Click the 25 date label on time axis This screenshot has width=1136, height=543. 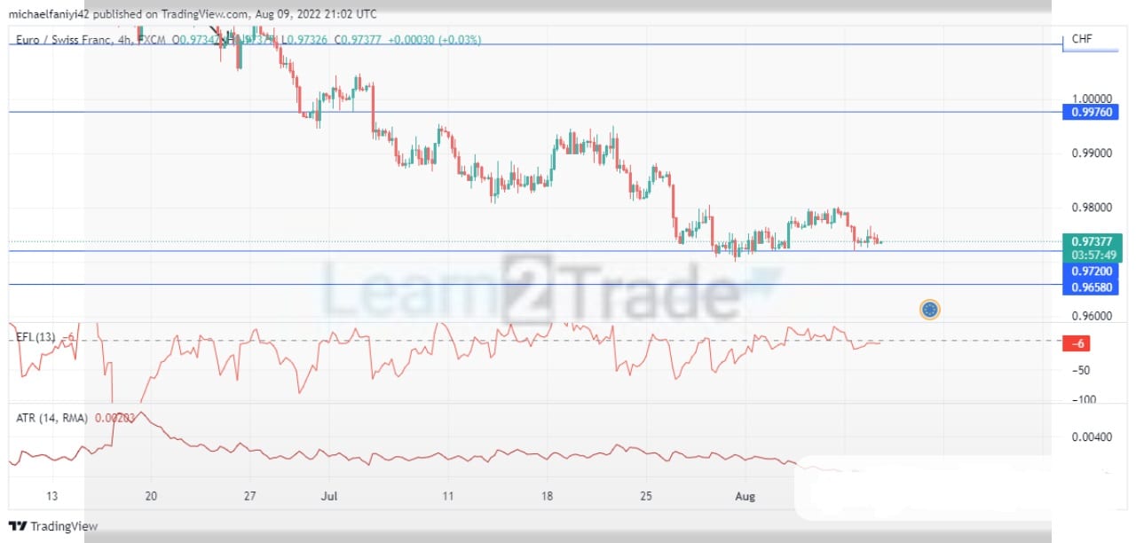click(x=647, y=497)
